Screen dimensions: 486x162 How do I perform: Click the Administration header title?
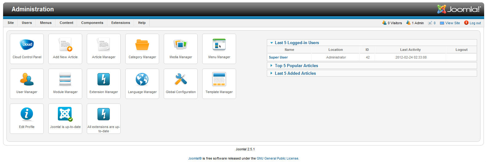tap(33, 9)
